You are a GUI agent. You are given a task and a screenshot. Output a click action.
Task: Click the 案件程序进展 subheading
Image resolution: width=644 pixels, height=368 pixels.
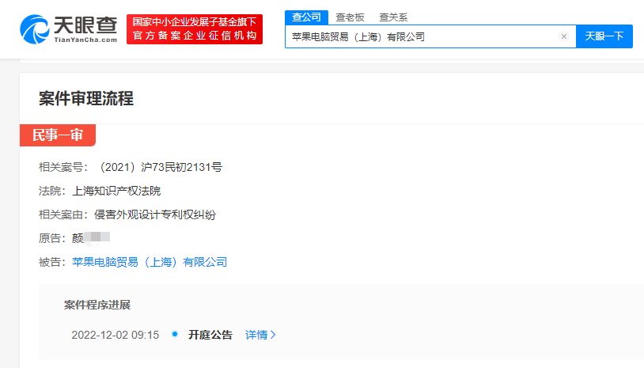tap(97, 305)
